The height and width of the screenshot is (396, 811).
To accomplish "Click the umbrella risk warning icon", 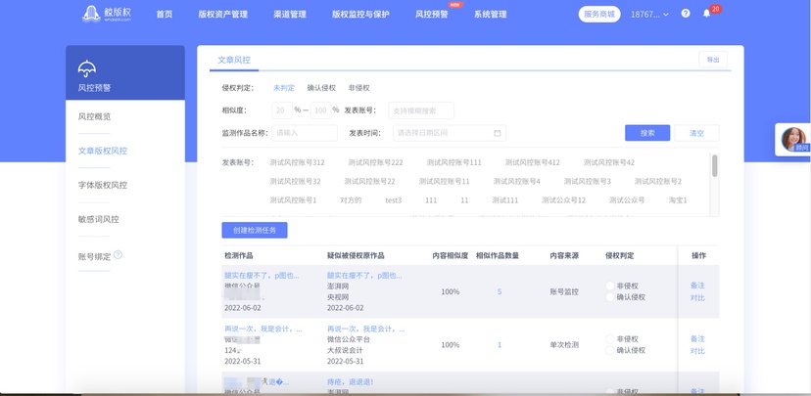I will pyautogui.click(x=87, y=68).
